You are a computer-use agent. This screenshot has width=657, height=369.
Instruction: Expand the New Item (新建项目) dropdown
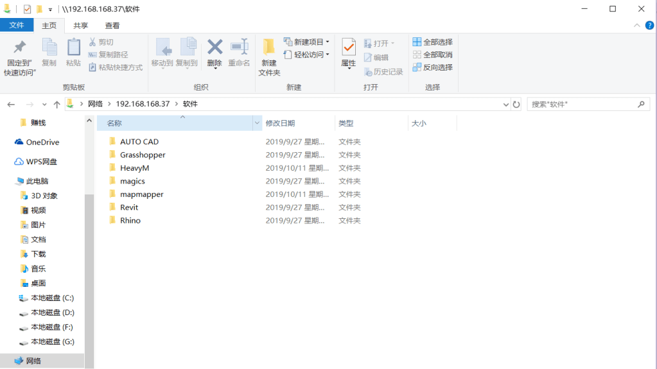coord(307,42)
